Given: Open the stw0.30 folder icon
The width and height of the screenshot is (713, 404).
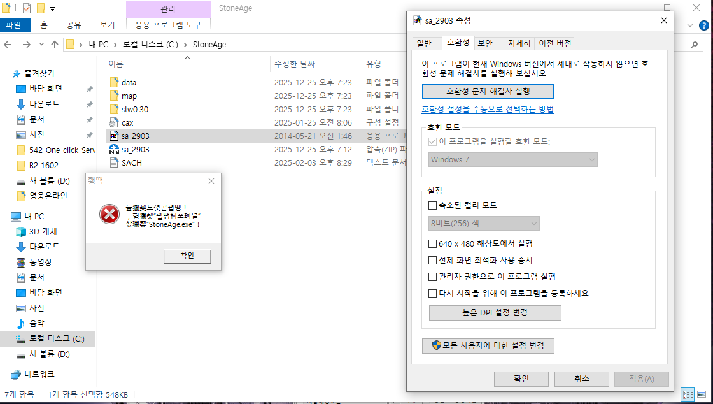Looking at the screenshot, I should click(115, 109).
